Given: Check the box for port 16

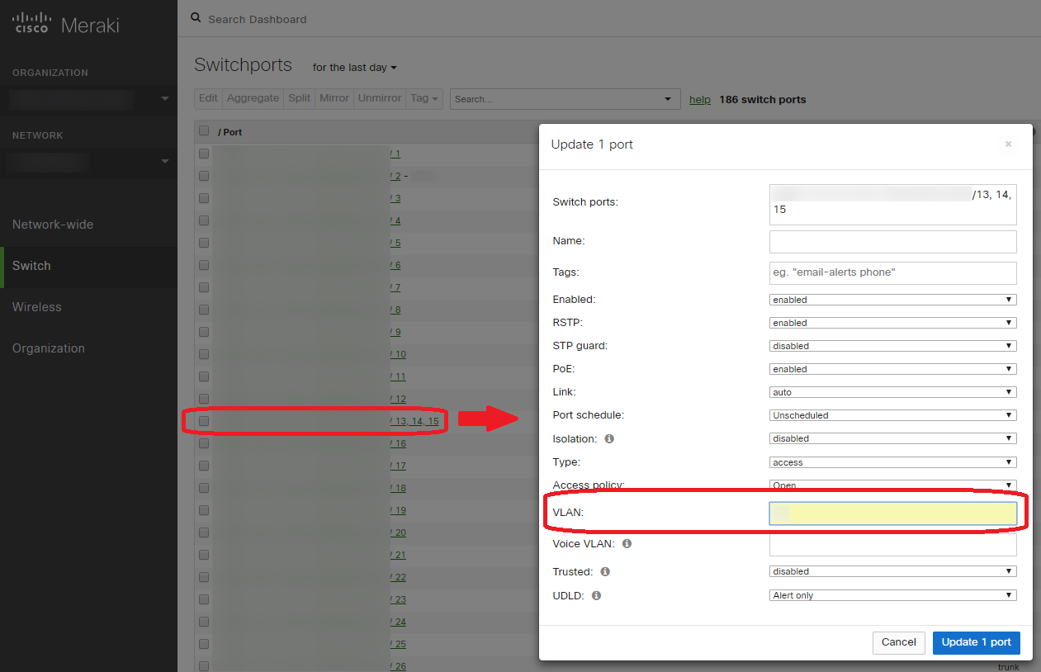Looking at the screenshot, I should [204, 443].
